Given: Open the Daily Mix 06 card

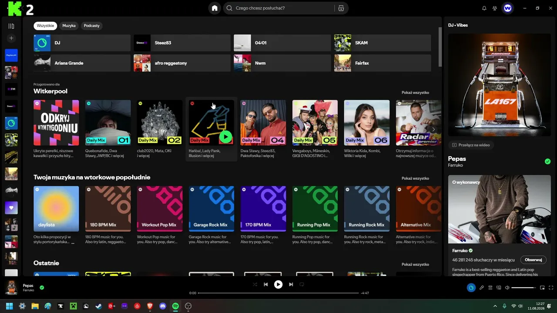Looking at the screenshot, I should point(367,129).
